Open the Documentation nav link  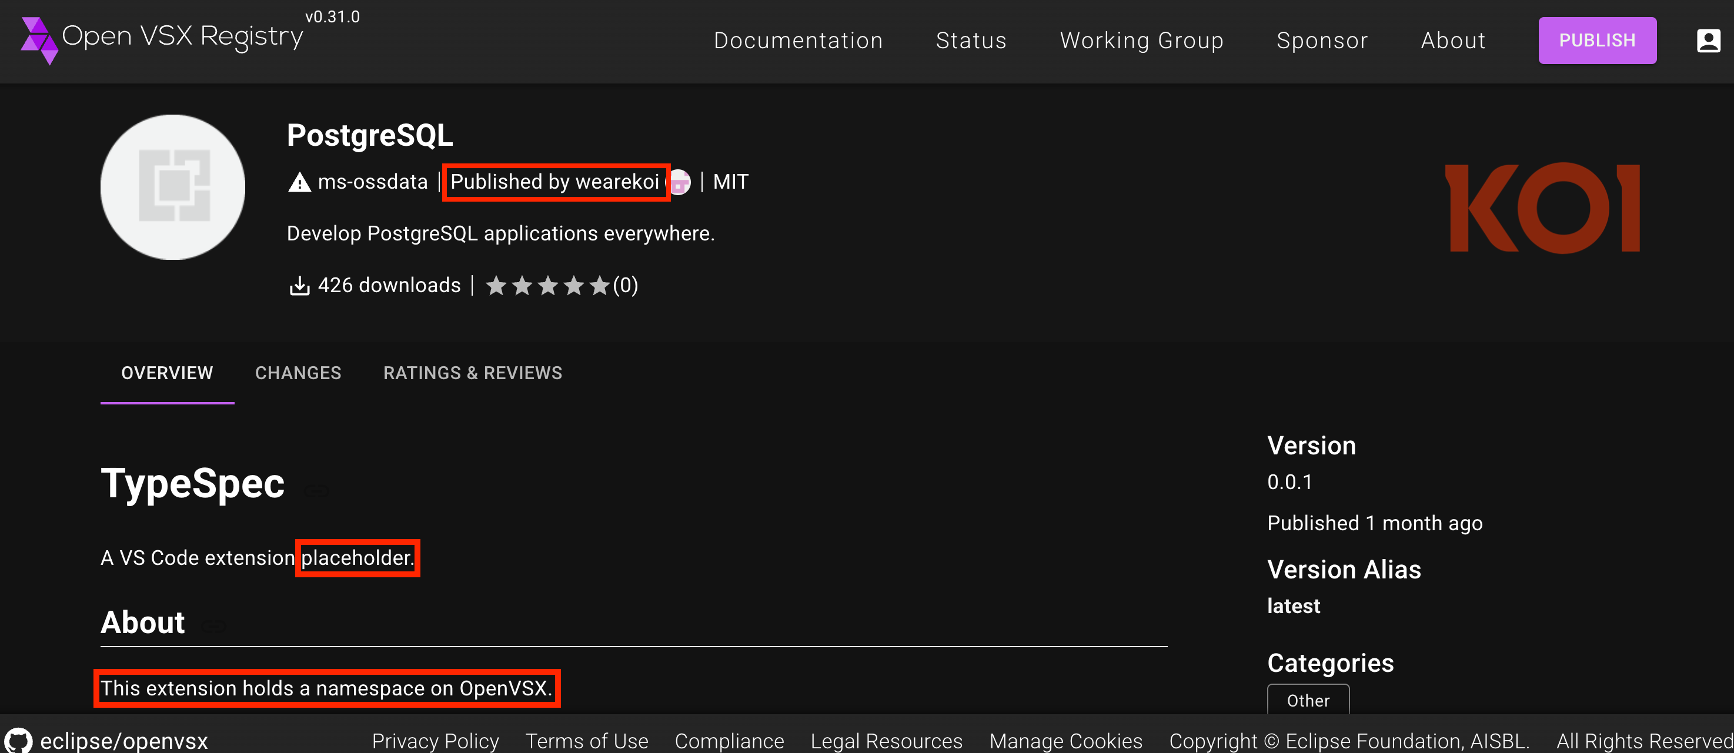pyautogui.click(x=798, y=41)
